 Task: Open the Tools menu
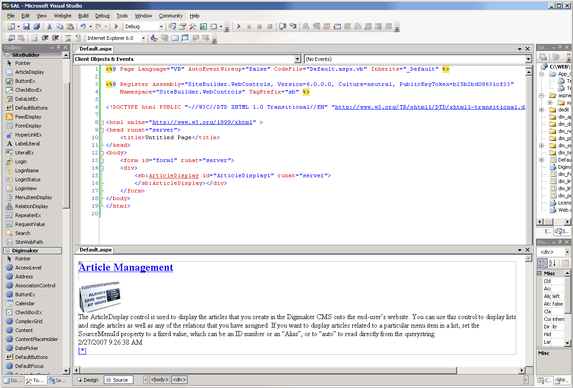point(122,16)
